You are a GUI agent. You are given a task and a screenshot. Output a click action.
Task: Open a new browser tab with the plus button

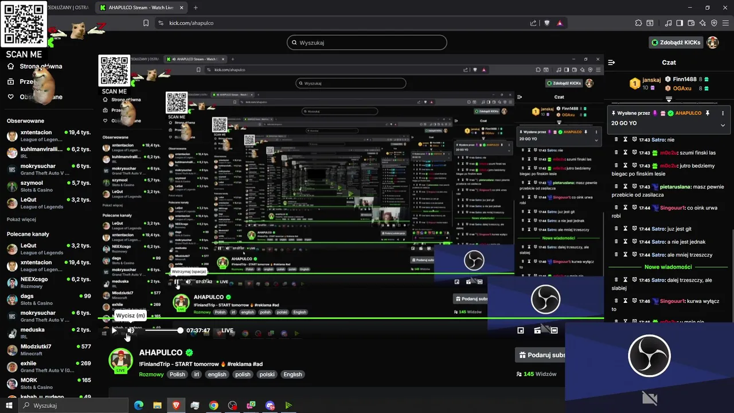196,7
